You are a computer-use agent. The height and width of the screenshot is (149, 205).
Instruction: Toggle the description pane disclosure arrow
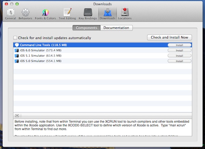pos(17,116)
